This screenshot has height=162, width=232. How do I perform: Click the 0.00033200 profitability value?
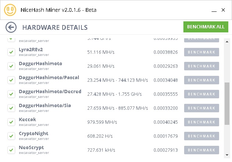point(166,108)
